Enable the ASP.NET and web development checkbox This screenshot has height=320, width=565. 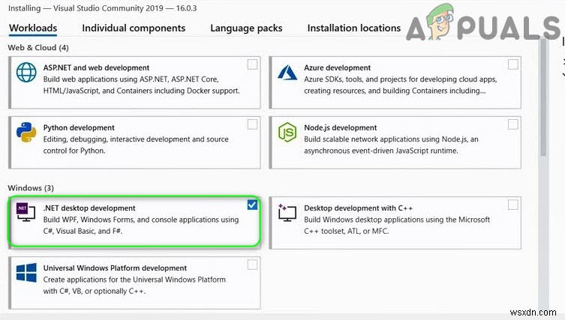(x=252, y=64)
